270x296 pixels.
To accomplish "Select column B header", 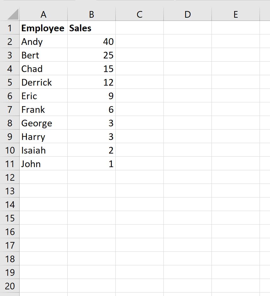I will pyautogui.click(x=91, y=14).
